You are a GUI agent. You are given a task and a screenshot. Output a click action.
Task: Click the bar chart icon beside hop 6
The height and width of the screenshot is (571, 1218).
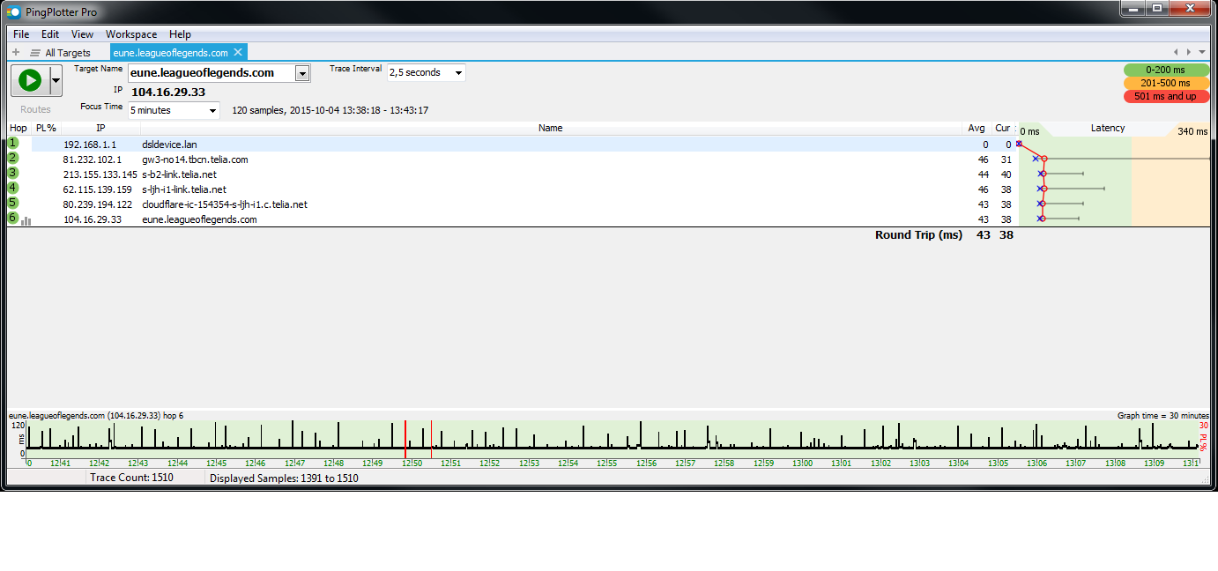pos(26,220)
